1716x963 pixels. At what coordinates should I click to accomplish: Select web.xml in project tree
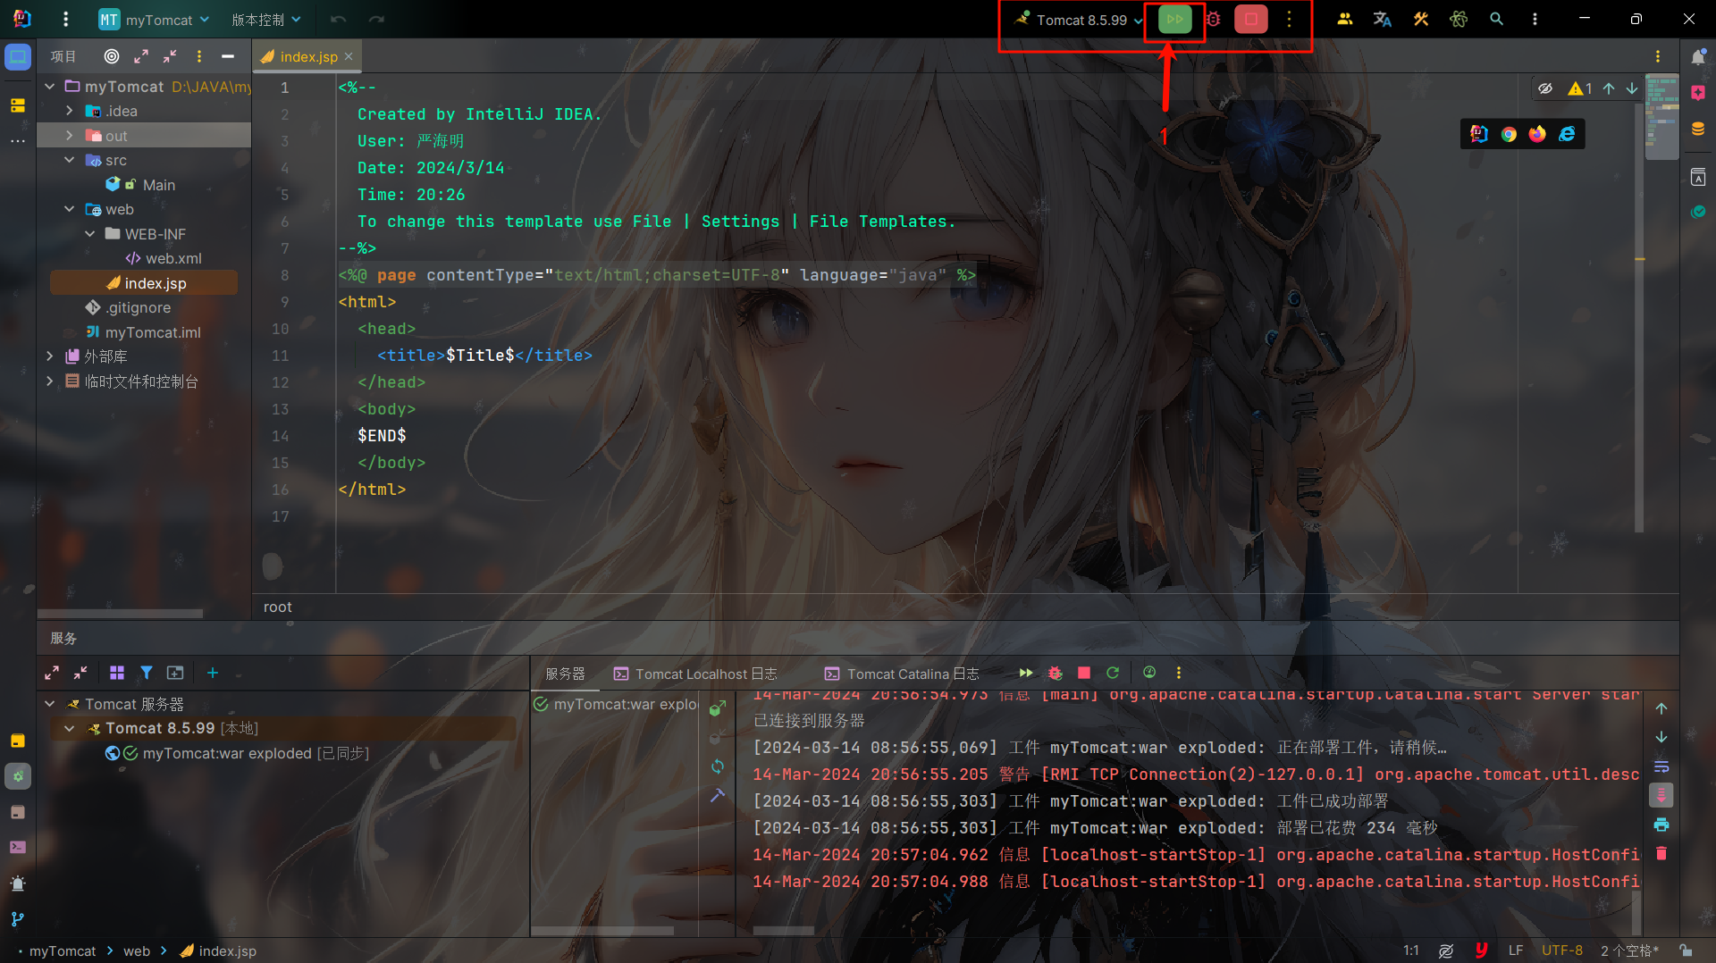164,258
